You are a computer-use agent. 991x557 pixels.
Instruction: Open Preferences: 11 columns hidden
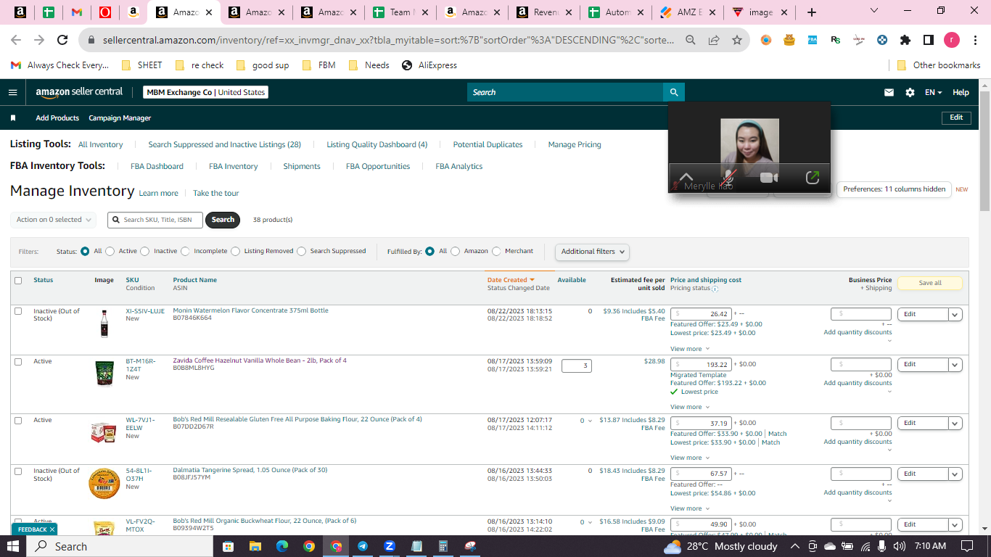pyautogui.click(x=894, y=189)
